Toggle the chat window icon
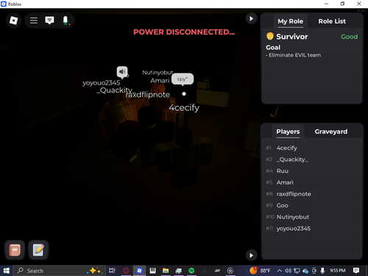The width and height of the screenshot is (368, 276). [x=49, y=21]
